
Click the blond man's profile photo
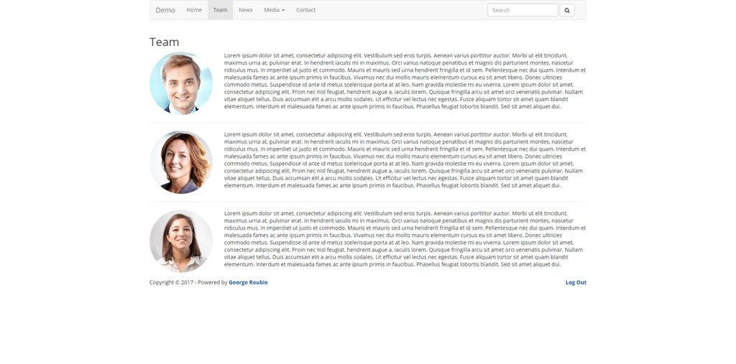[181, 83]
